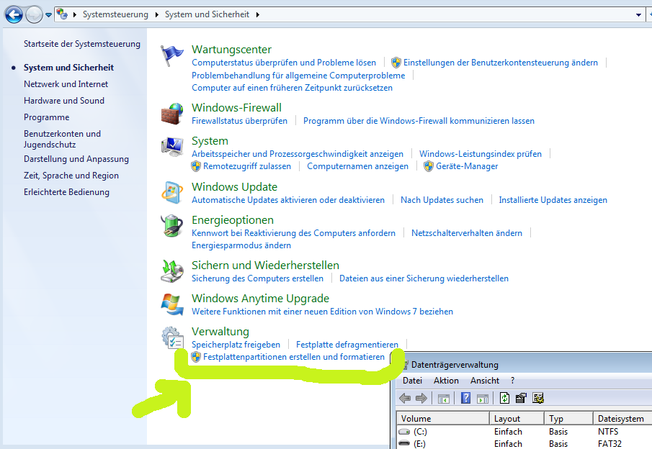Click Speicherplatz freigeben
652x449 pixels.
236,345
